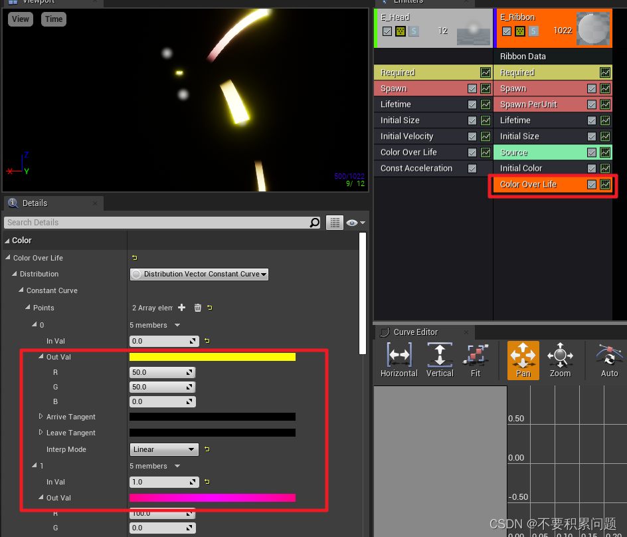This screenshot has height=537, width=627.
Task: Show E_Ribbon Color Over Life curve icon
Action: tap(605, 185)
